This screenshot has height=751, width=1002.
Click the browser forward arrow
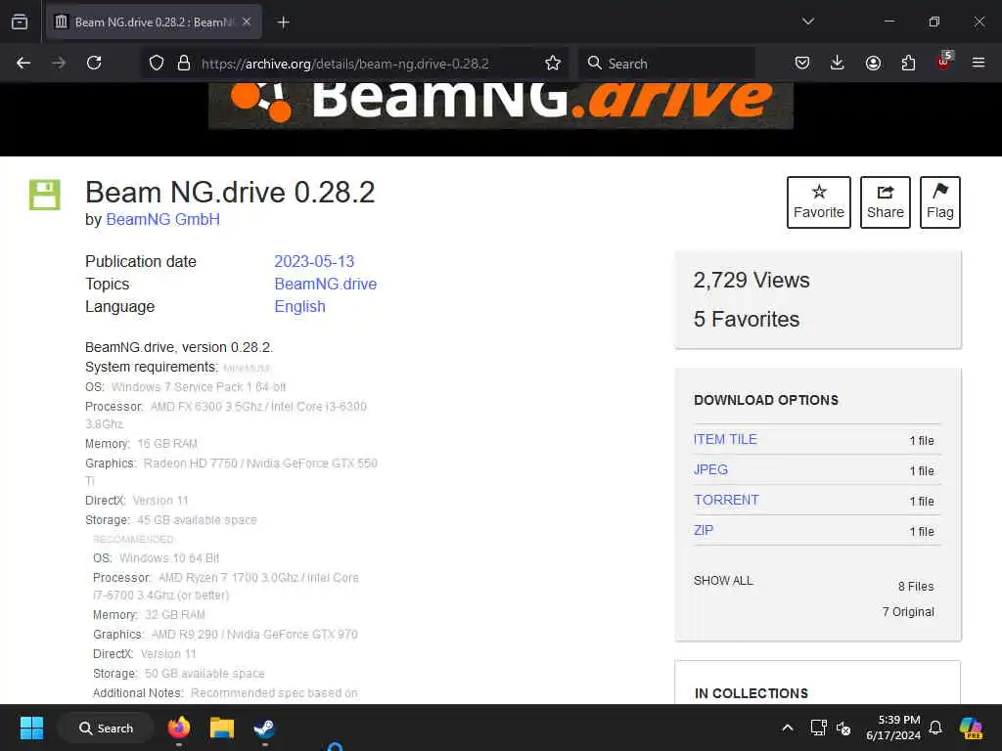coord(59,64)
